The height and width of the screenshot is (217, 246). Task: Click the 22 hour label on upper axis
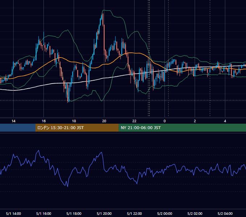pos(134,121)
